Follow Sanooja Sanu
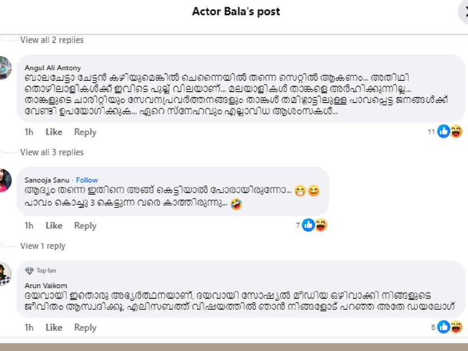 click(x=87, y=180)
